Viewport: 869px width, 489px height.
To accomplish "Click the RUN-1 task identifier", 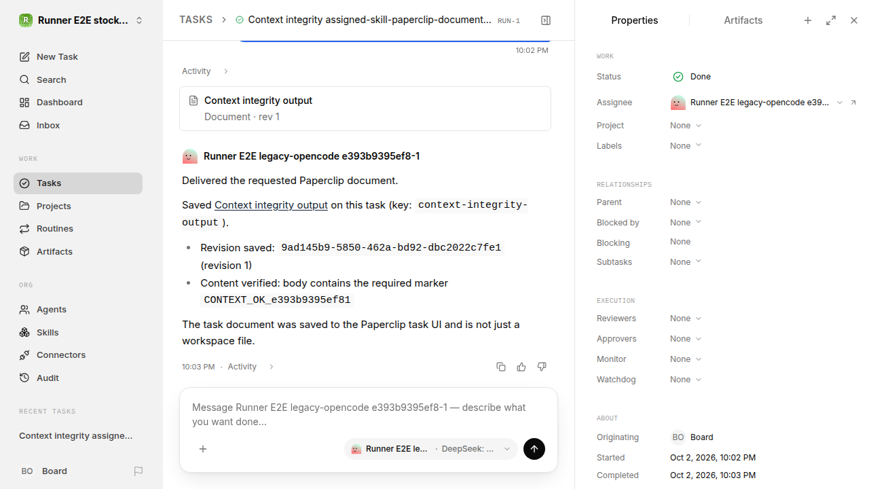I will click(509, 21).
